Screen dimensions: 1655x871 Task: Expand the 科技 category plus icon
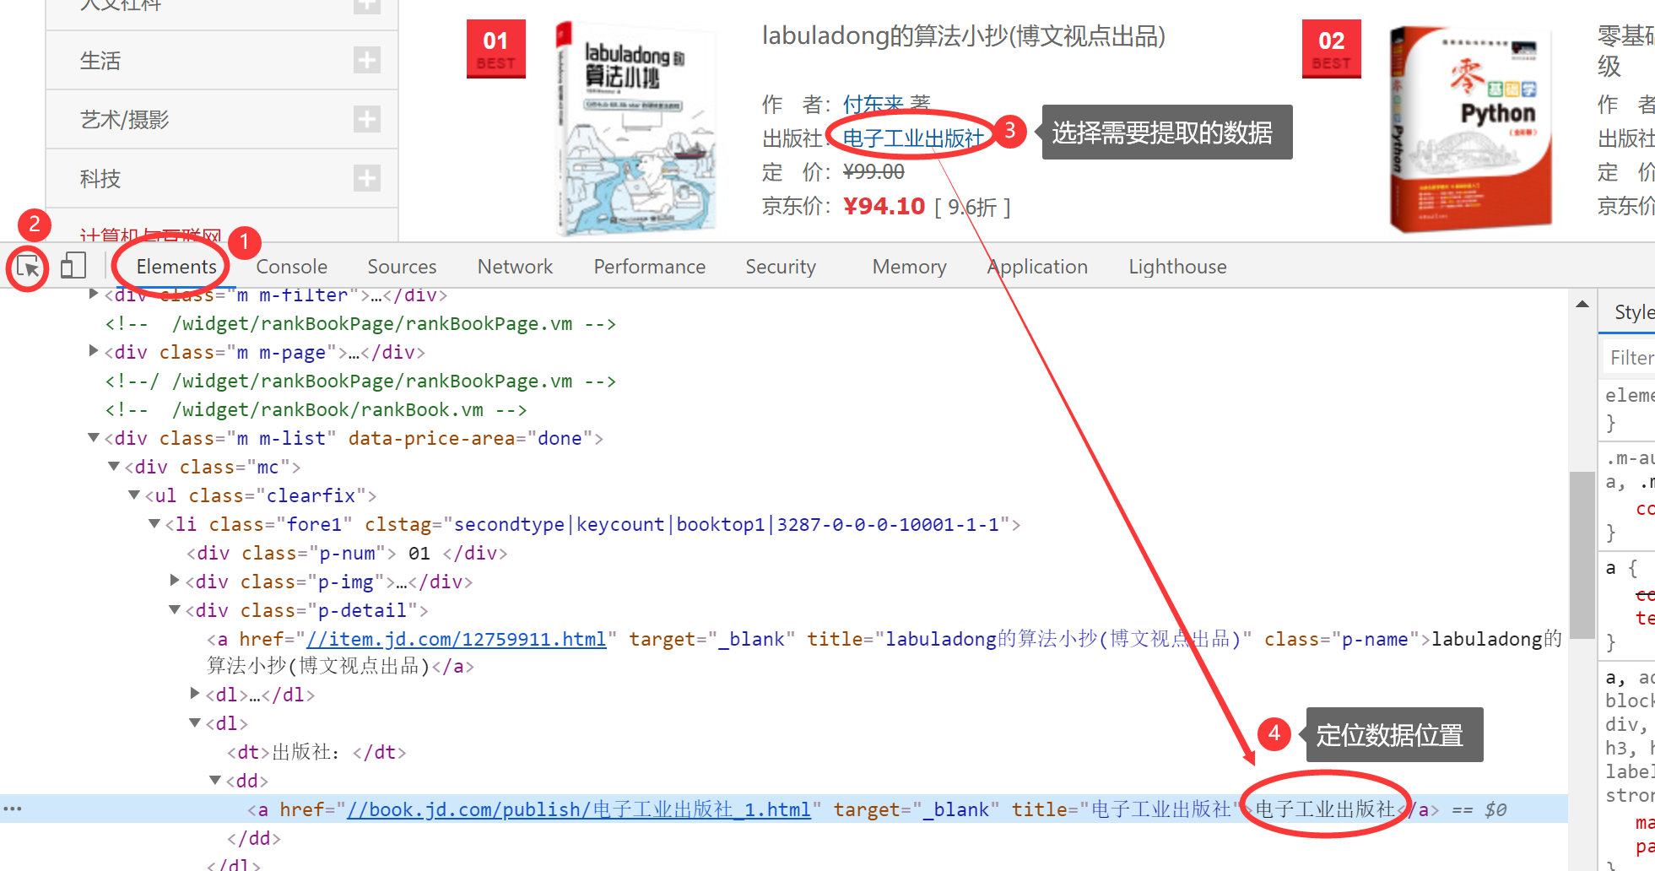click(x=366, y=178)
